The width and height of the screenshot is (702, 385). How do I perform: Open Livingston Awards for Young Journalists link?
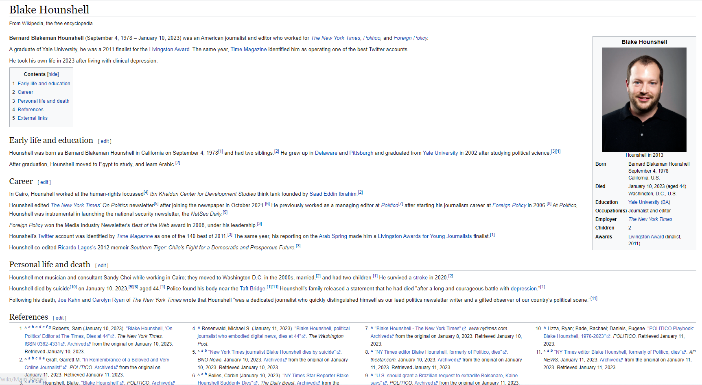tap(425, 236)
